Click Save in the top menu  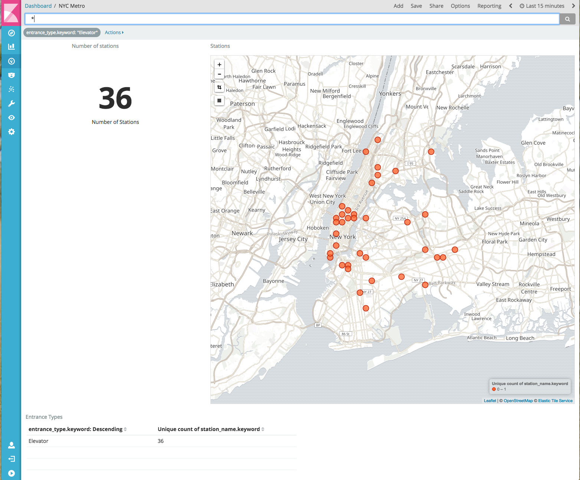416,6
